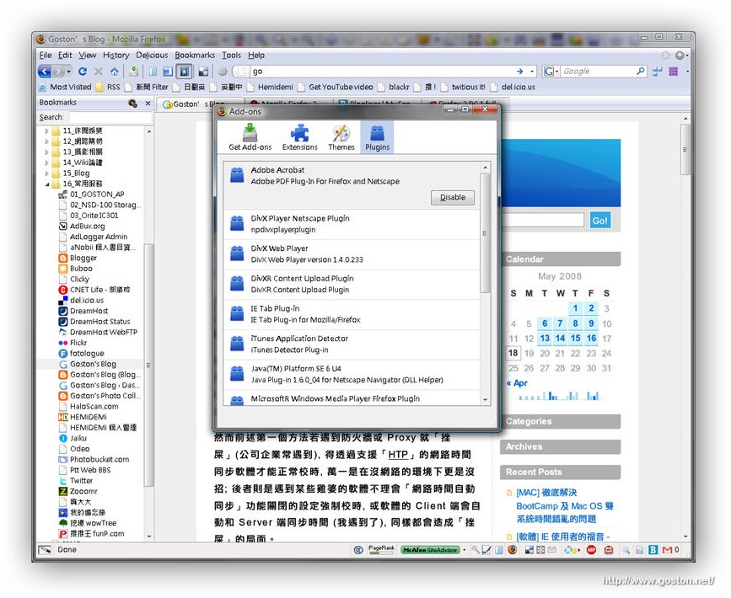
Task: Open the highlighted third panel toolbar button
Action: [184, 72]
